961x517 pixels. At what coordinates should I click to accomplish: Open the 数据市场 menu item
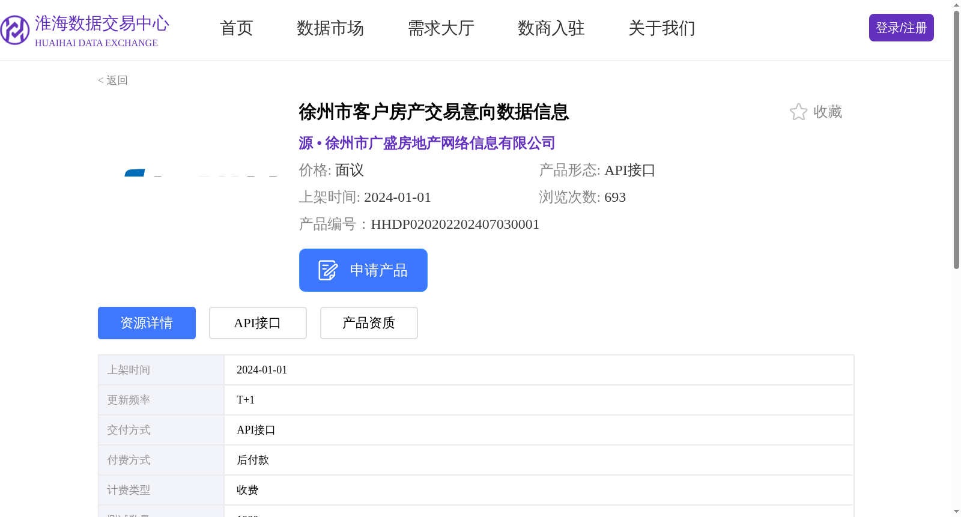330,28
